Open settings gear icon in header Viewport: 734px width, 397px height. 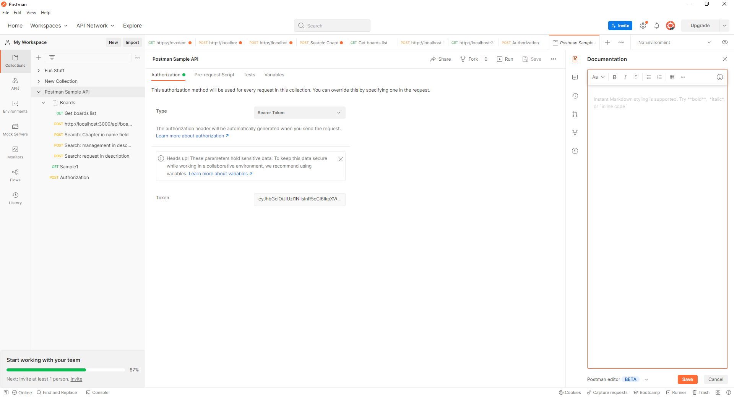click(x=643, y=26)
